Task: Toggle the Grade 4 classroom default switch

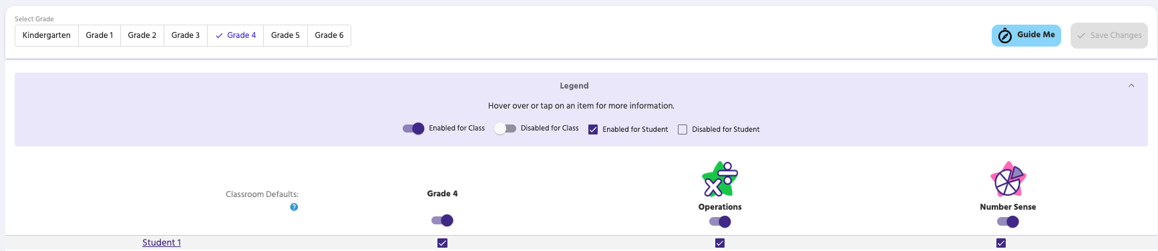Action: (442, 220)
